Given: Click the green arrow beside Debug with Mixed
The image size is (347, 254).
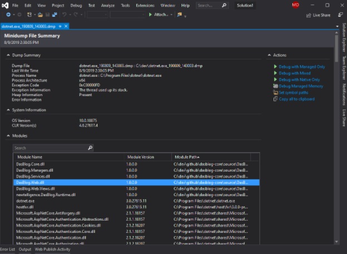Looking at the screenshot, I should point(275,73).
